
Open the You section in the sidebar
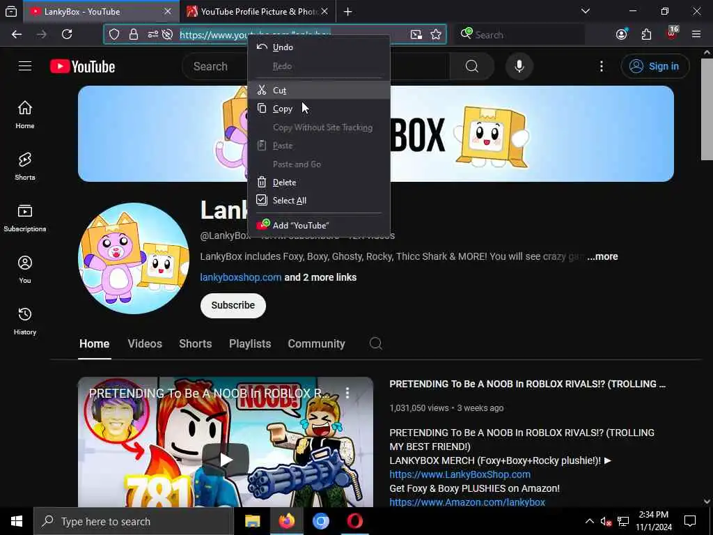(x=25, y=270)
